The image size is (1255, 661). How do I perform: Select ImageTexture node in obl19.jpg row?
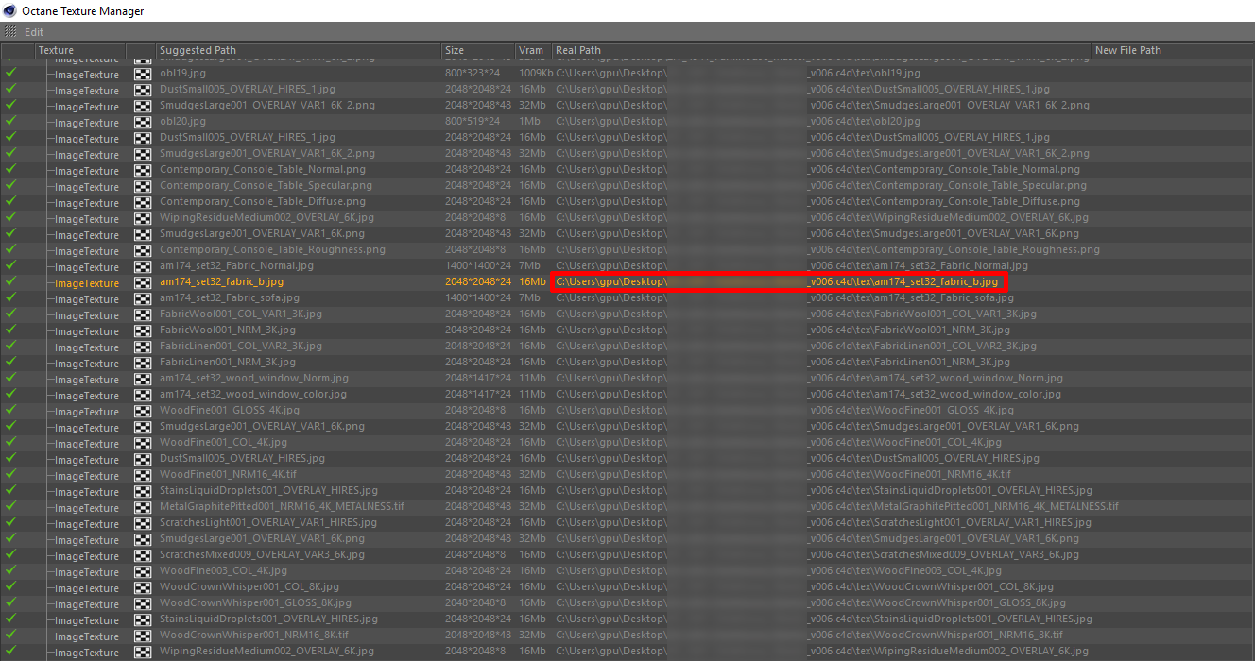pyautogui.click(x=87, y=75)
